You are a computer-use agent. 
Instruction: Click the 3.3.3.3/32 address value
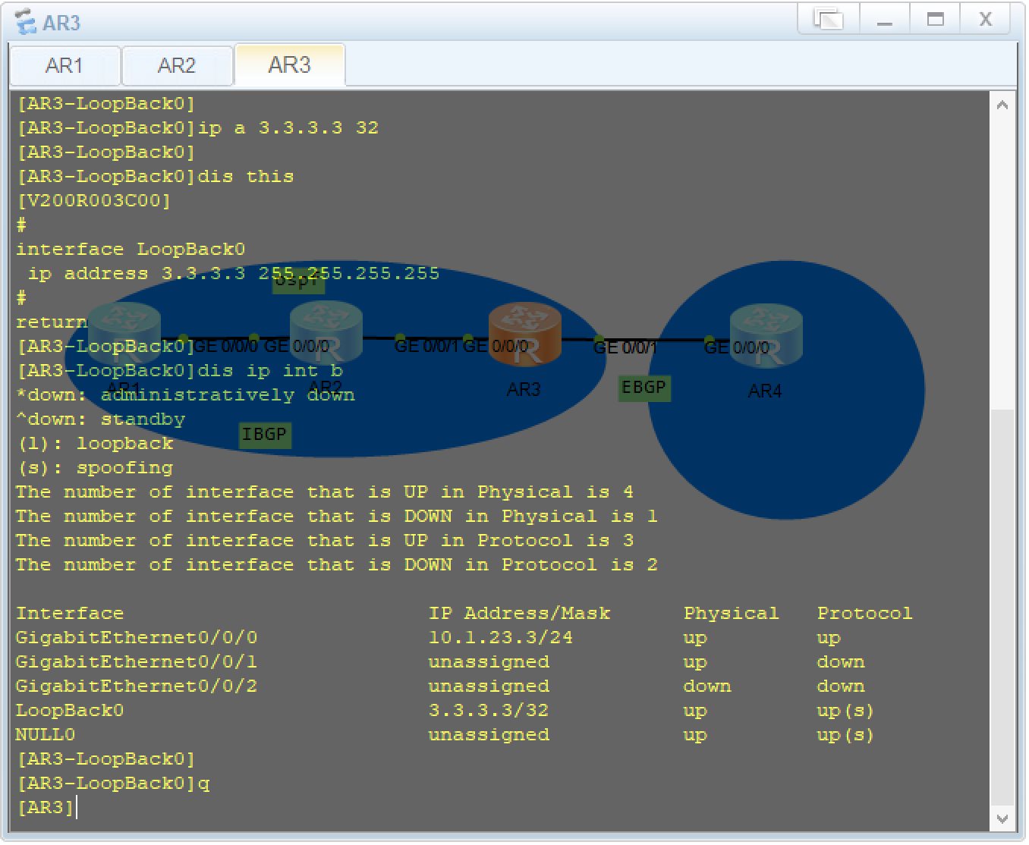click(x=489, y=711)
